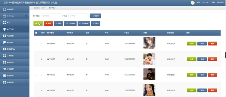226x97 pixels.
Task: Click the avatar photo of 客户姓名7
Action: [149, 59]
